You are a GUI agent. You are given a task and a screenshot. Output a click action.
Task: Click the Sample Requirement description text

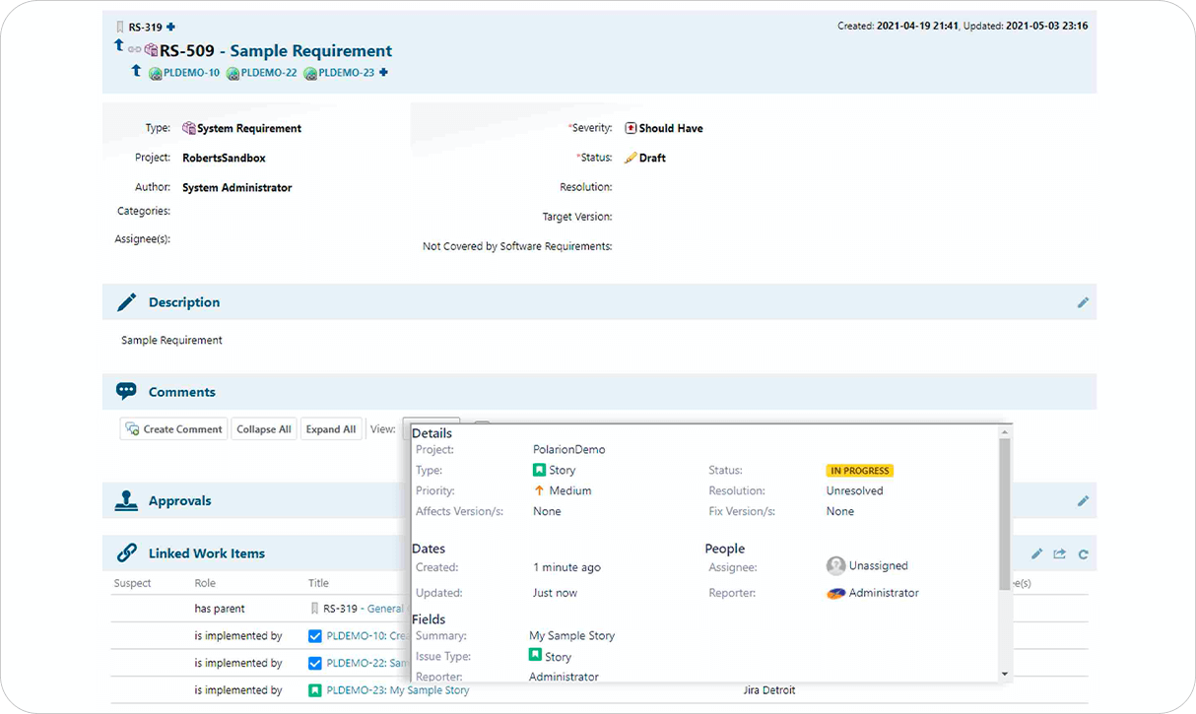click(x=172, y=340)
